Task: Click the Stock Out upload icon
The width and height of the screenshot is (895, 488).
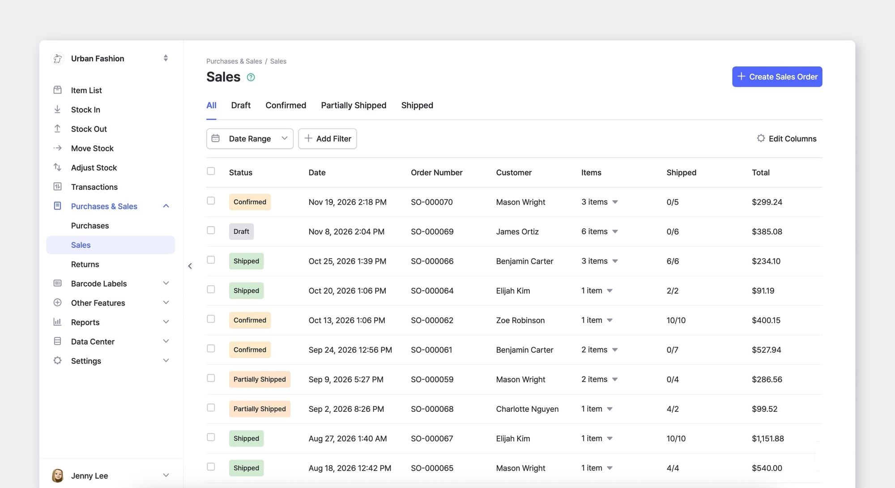Action: point(57,128)
